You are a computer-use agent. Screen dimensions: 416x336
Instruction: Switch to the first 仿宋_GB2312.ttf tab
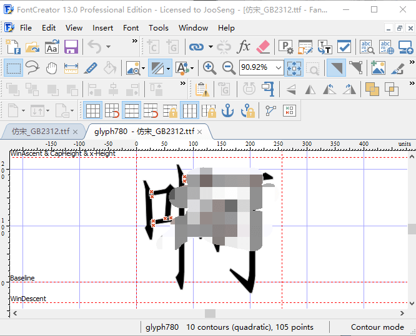(41, 132)
